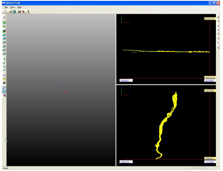
Task: Click the X range field showing 422585
Action: [210, 80]
